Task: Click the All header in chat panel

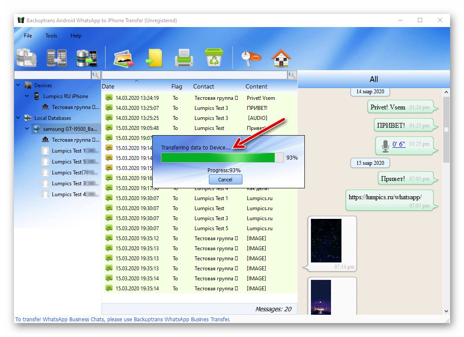Action: tap(373, 79)
